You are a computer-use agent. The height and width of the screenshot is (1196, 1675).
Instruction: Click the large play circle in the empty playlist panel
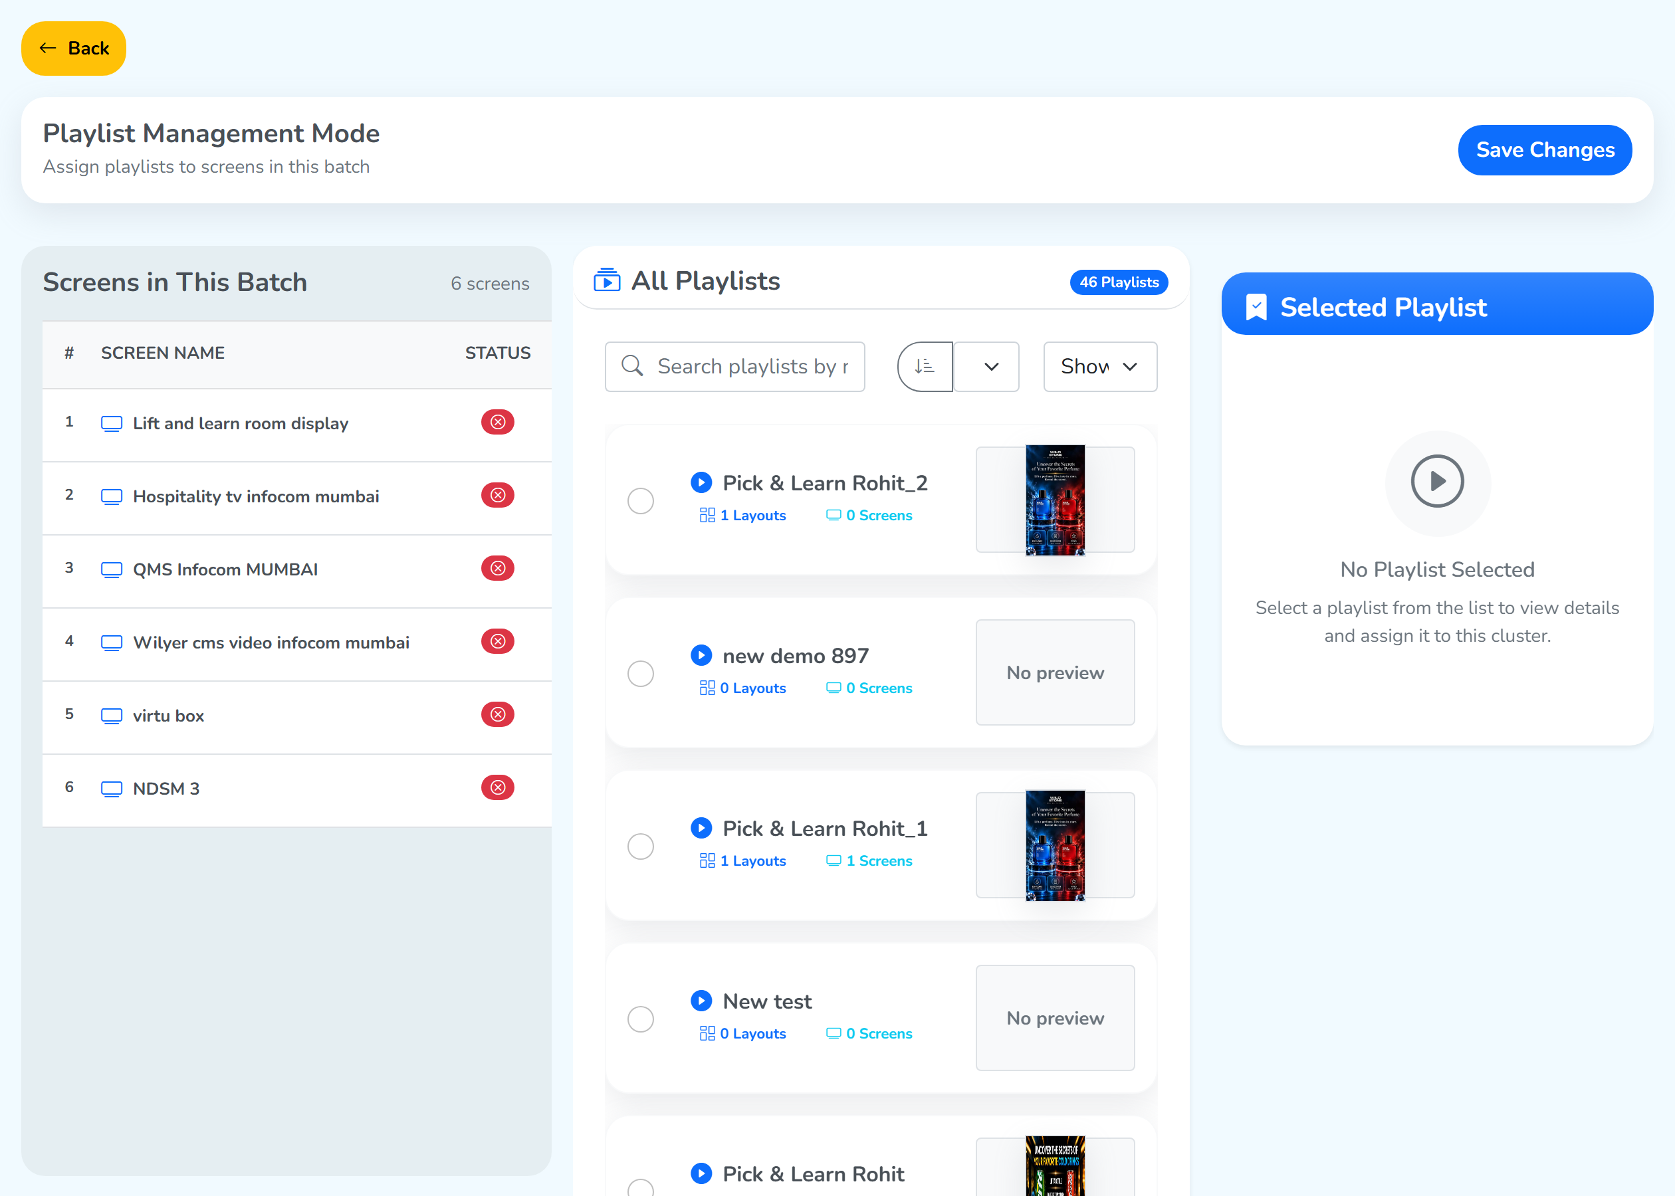1437,481
